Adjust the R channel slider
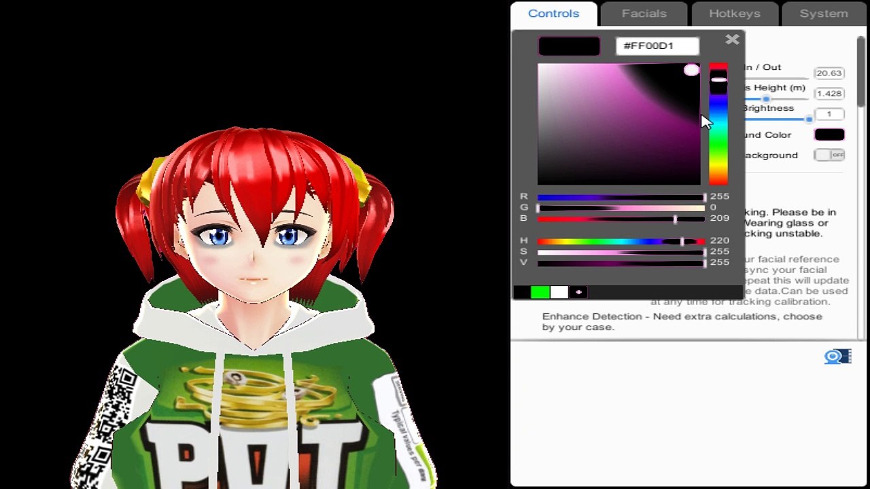This screenshot has height=489, width=870. pos(621,197)
